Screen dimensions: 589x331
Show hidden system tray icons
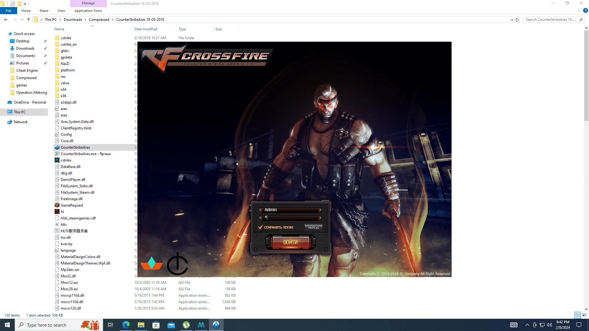(527, 325)
